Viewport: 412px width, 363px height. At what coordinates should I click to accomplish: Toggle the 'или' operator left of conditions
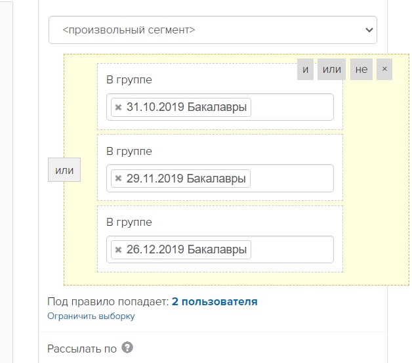[64, 170]
